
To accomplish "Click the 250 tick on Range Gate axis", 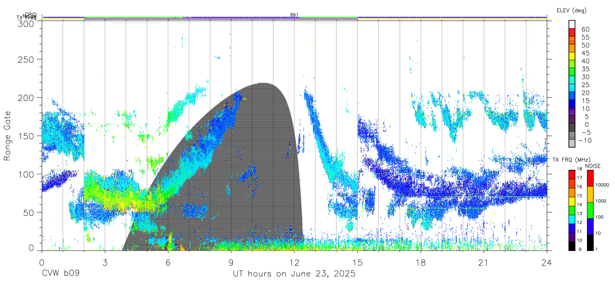I will click(27, 59).
